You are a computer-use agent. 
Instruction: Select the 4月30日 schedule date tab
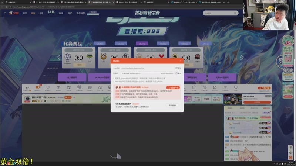184,44
